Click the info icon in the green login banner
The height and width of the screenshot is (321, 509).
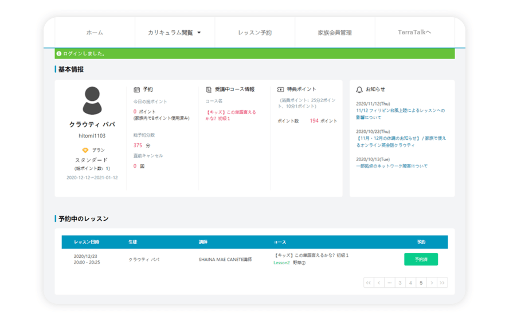pos(59,54)
